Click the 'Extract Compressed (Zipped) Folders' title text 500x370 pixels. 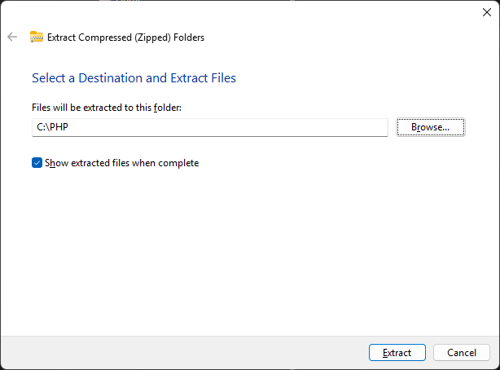click(125, 37)
